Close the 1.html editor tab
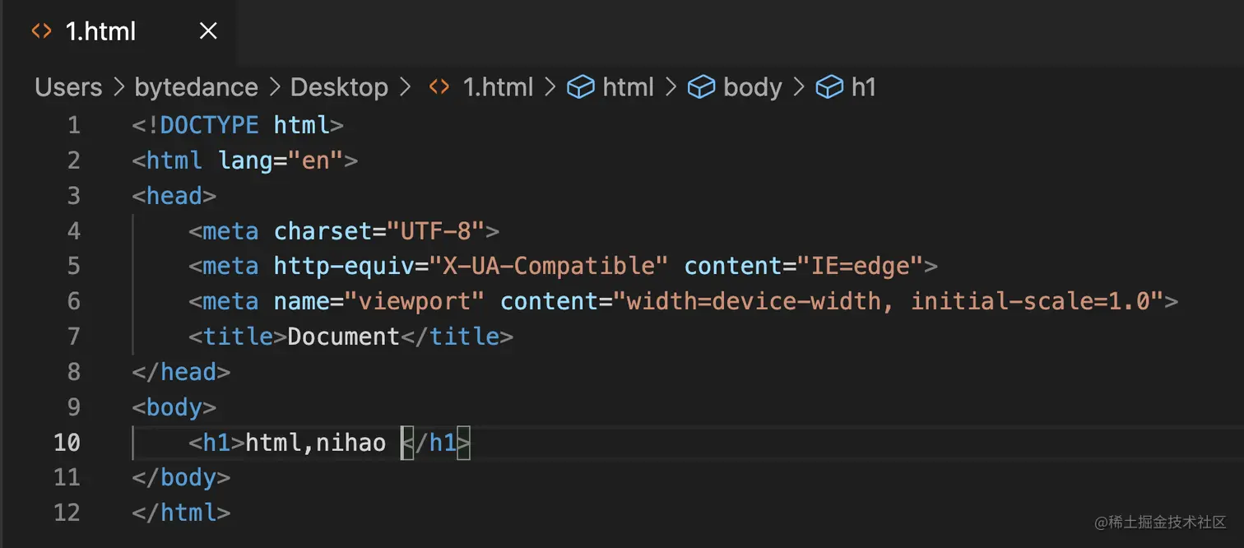The image size is (1244, 548). (209, 31)
